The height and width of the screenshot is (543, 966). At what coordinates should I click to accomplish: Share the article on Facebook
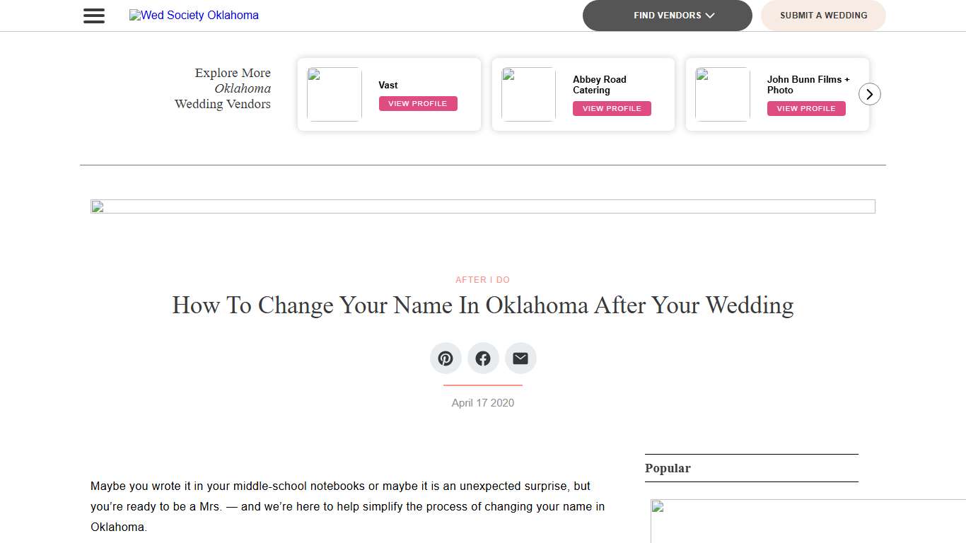tap(483, 358)
